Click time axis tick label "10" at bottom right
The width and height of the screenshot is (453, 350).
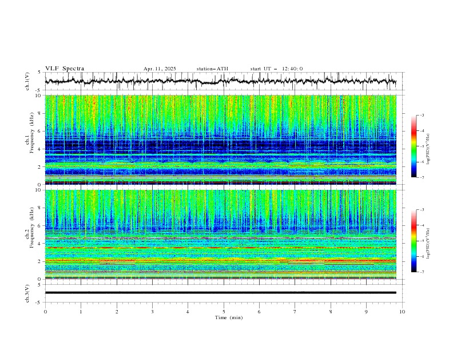pyautogui.click(x=402, y=312)
